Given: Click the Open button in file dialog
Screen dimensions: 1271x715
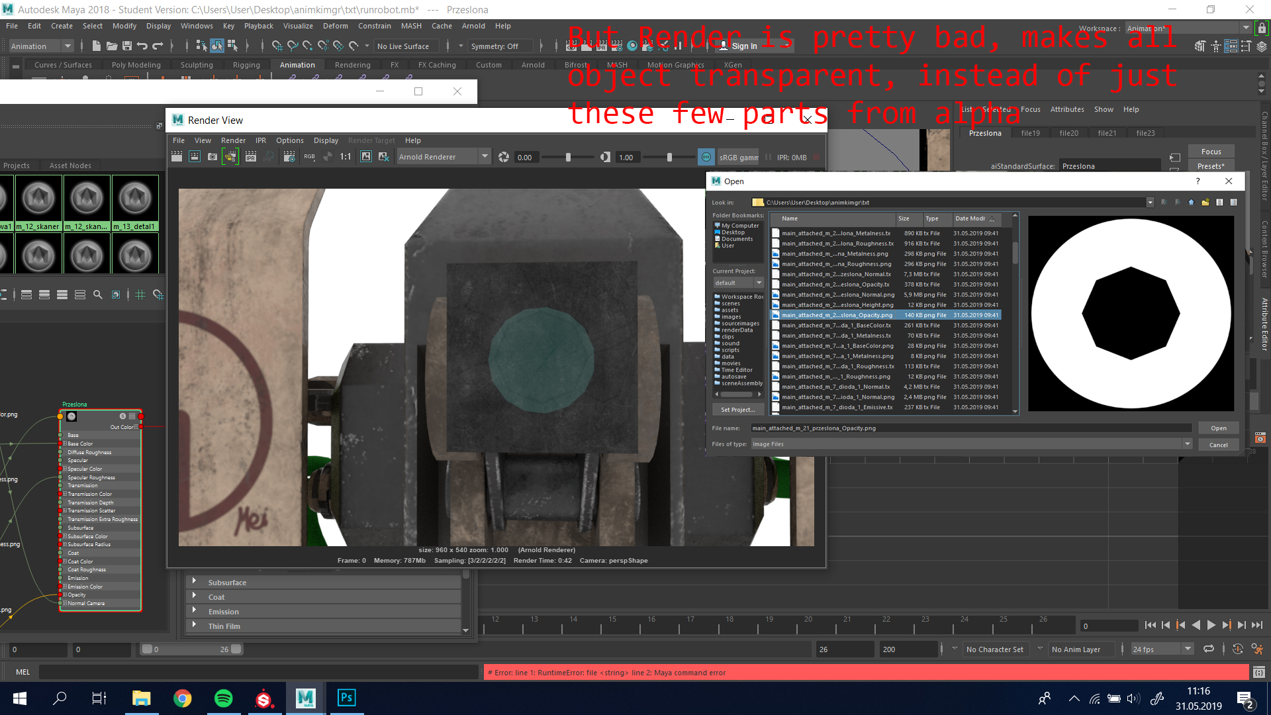Looking at the screenshot, I should [1218, 428].
